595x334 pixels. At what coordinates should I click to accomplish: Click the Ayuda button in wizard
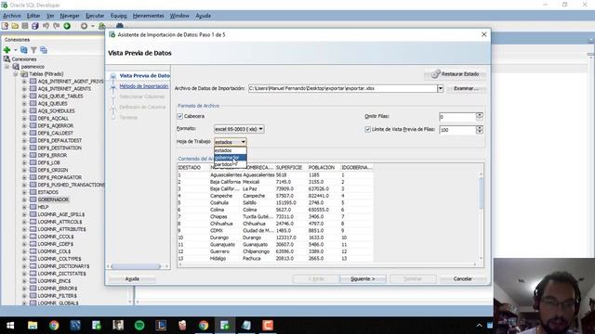(x=132, y=279)
